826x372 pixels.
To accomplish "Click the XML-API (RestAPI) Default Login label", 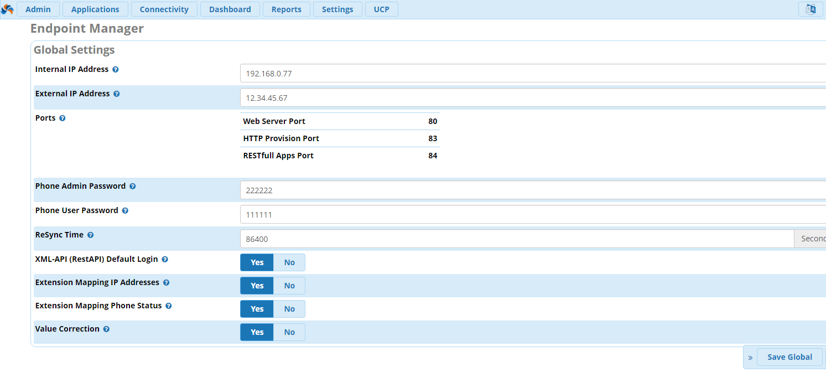I will pos(97,259).
